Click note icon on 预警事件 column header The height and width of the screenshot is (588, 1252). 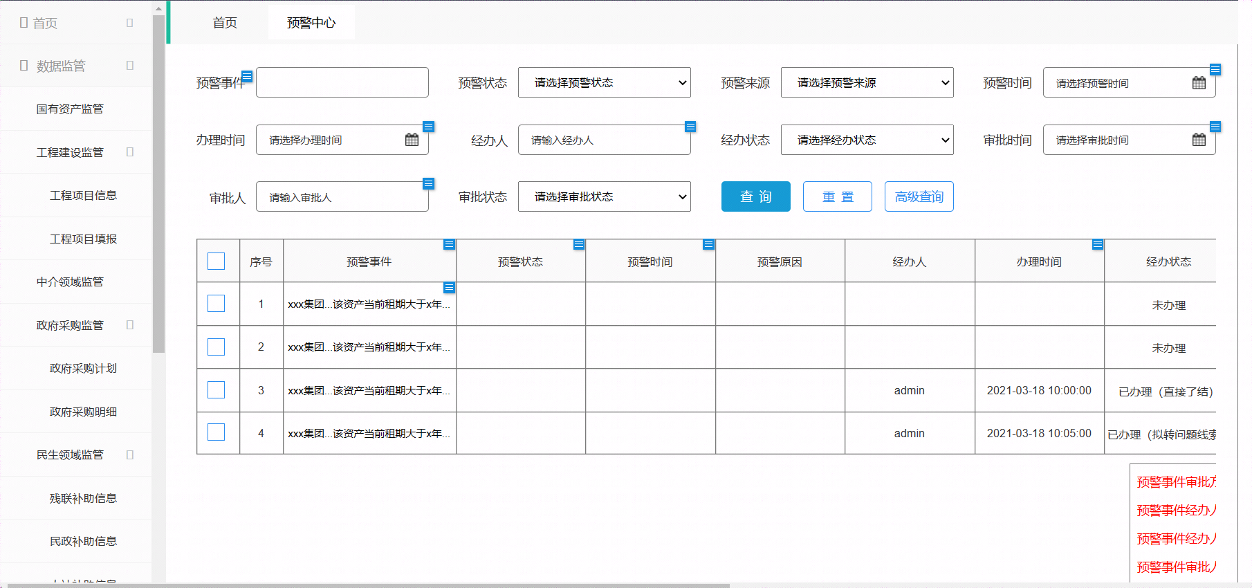pos(449,244)
